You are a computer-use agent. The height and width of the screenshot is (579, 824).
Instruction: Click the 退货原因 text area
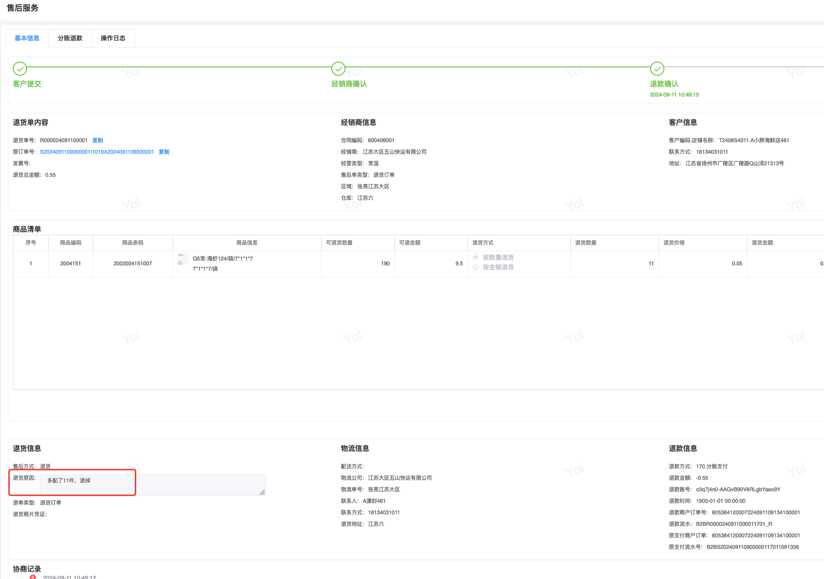click(153, 485)
